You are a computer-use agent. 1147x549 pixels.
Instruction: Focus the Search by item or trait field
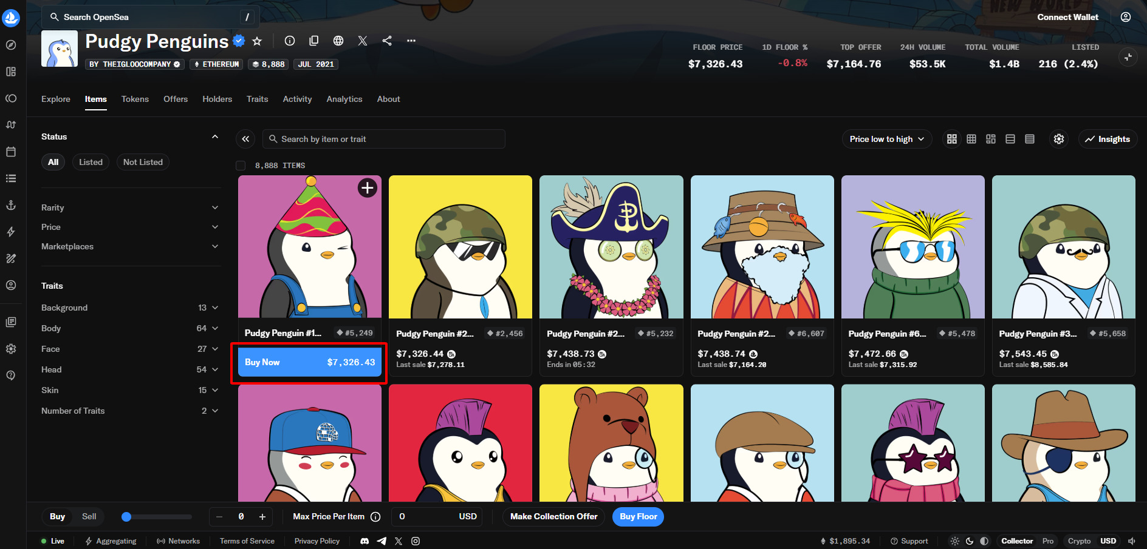click(384, 139)
